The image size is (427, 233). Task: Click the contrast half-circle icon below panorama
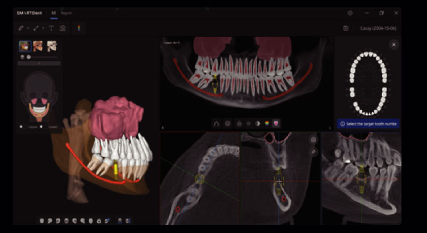tap(257, 123)
